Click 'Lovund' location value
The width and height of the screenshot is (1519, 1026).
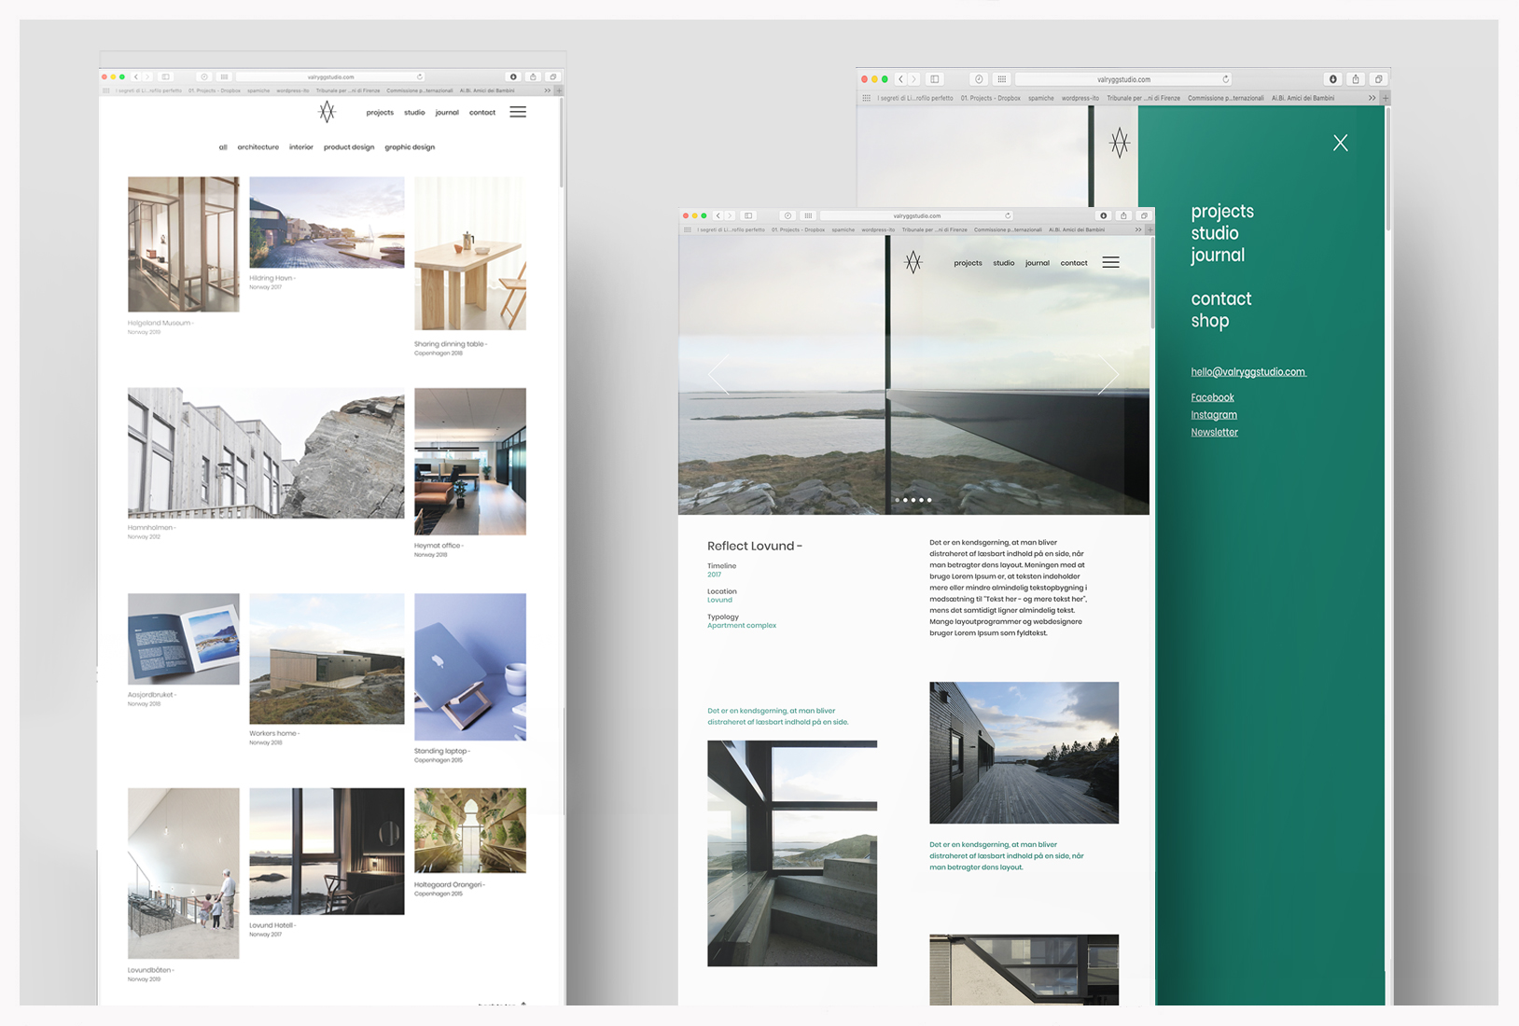pyautogui.click(x=719, y=600)
